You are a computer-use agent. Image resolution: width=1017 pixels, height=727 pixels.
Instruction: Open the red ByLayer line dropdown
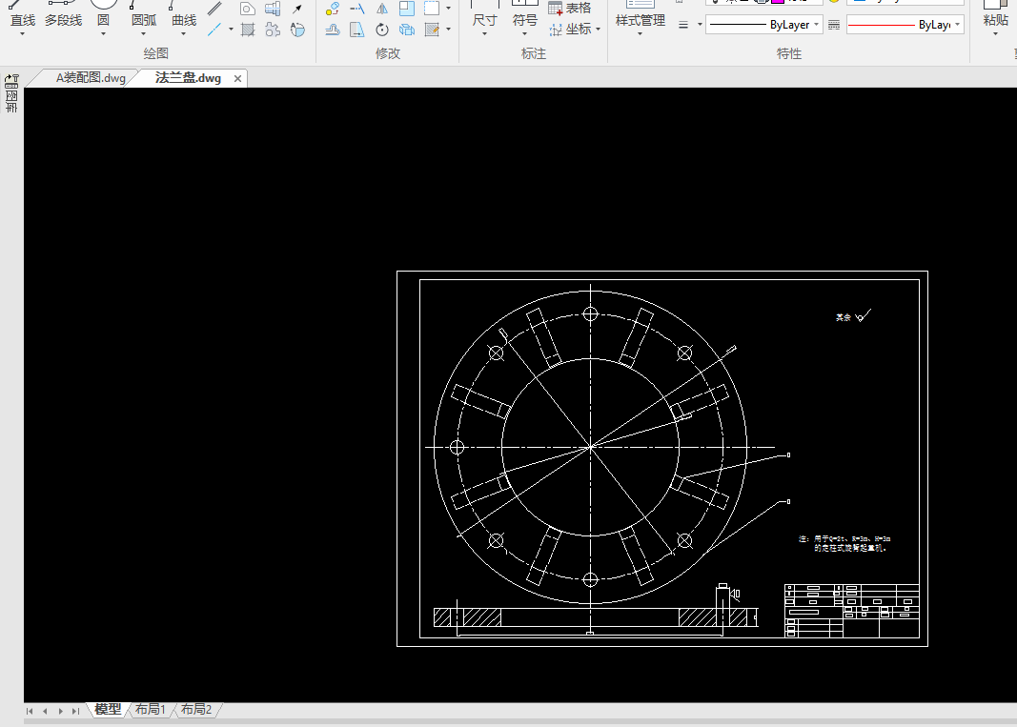click(957, 25)
